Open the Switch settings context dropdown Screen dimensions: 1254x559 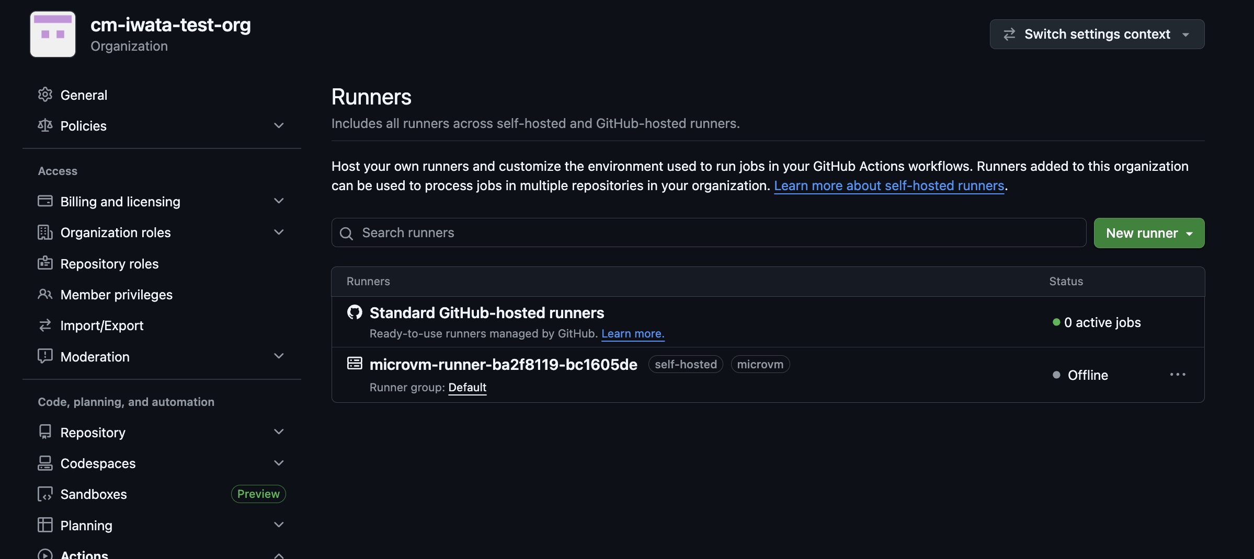coord(1097,34)
